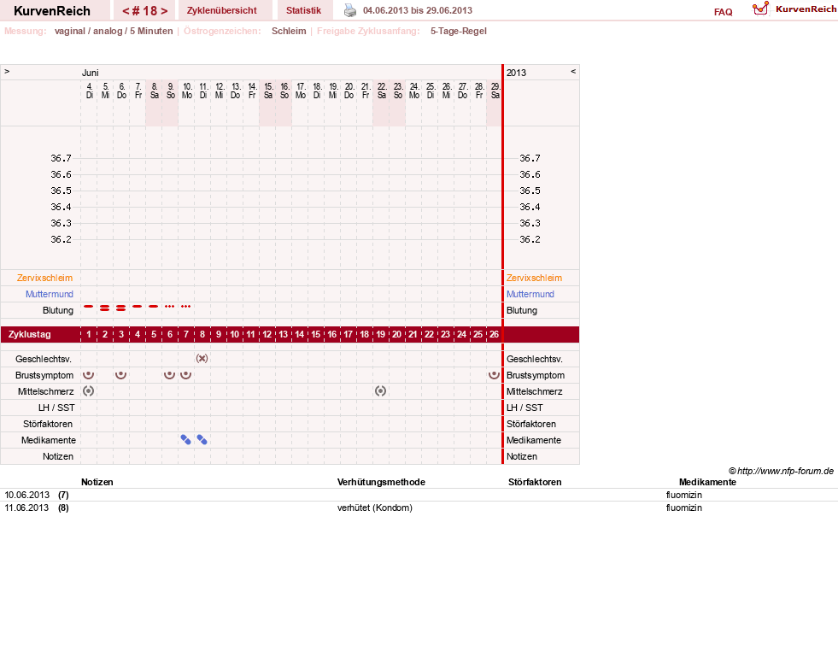Click Brustsymptom icon on cycle day 6

pos(169,374)
